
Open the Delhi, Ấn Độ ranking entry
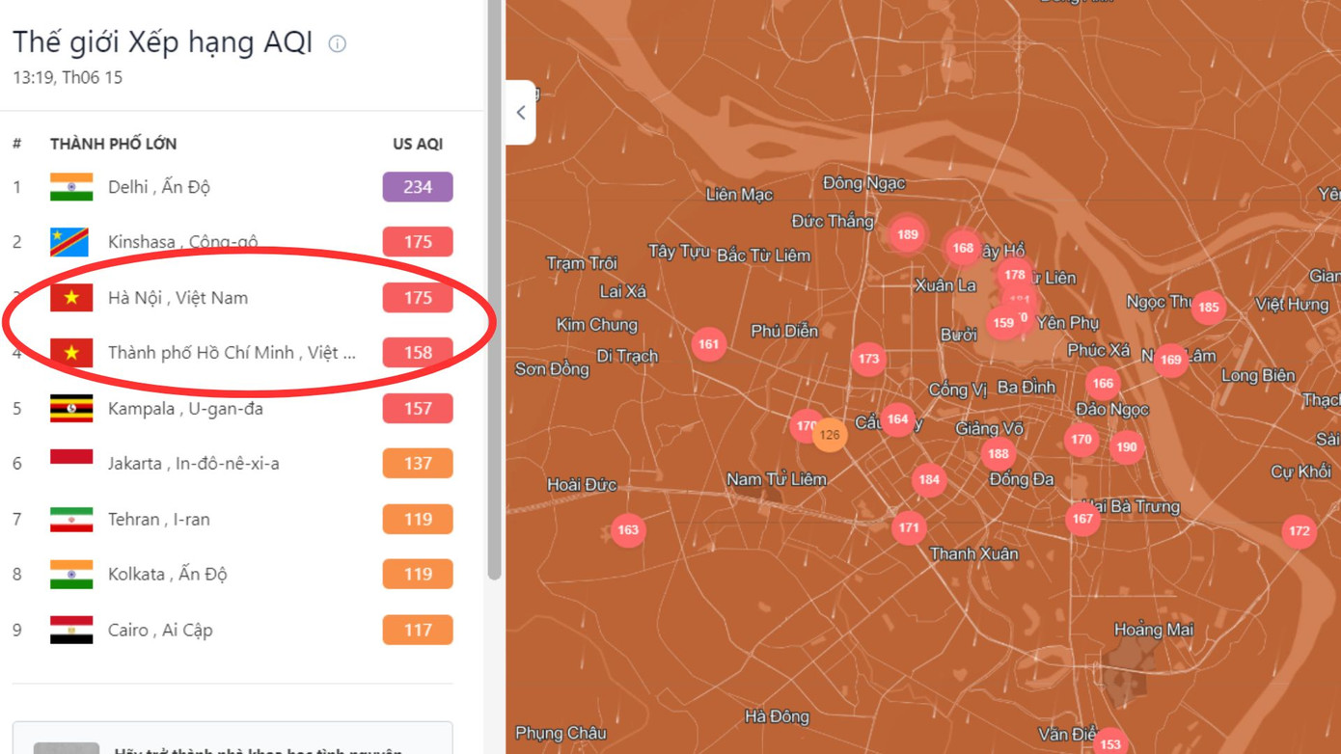[159, 187]
